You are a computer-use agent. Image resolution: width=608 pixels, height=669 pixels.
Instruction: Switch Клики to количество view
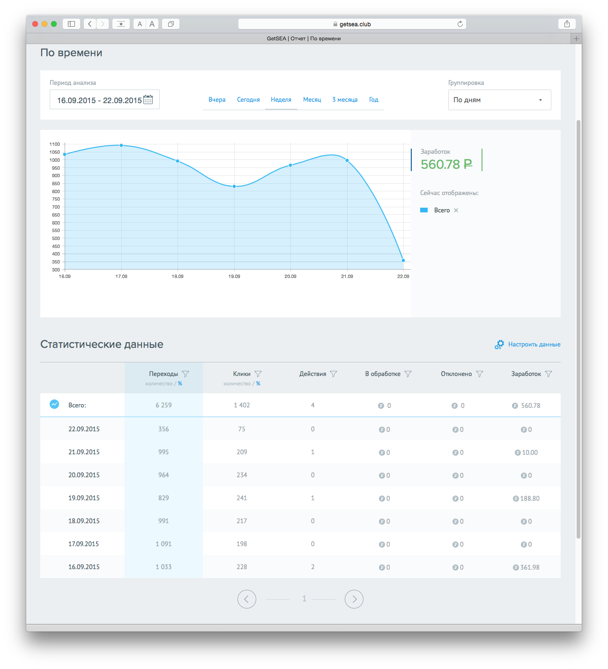tap(237, 383)
